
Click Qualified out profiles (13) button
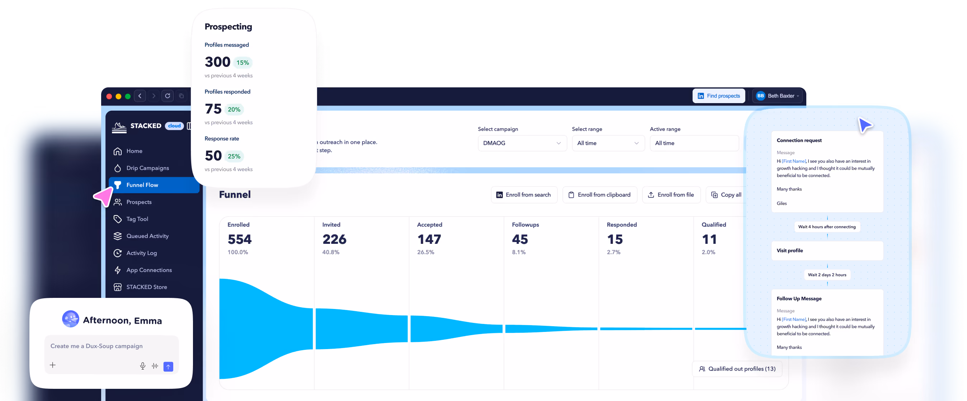click(737, 369)
